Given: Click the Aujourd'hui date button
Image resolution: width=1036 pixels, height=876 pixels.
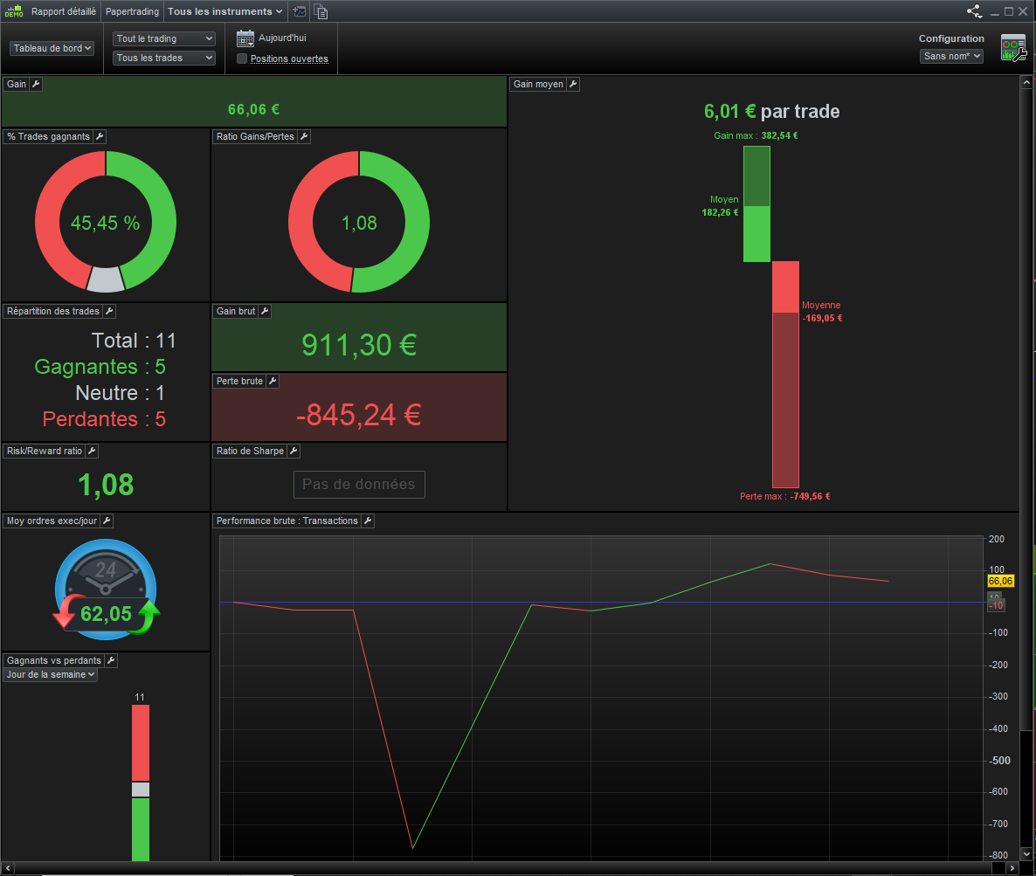Looking at the screenshot, I should (282, 38).
